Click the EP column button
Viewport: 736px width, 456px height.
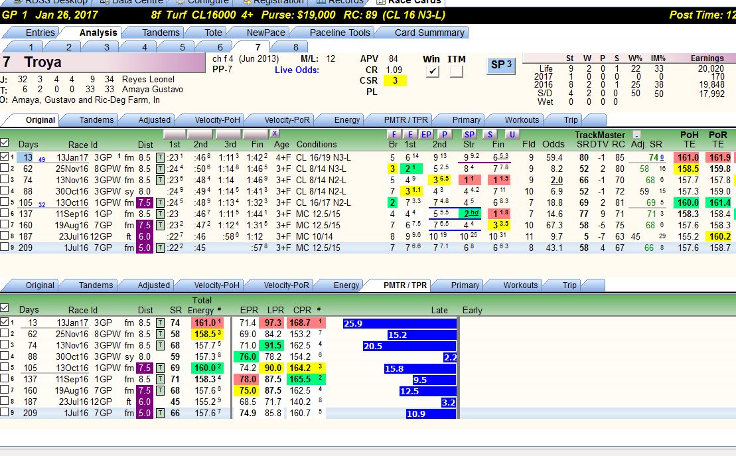pyautogui.click(x=425, y=134)
